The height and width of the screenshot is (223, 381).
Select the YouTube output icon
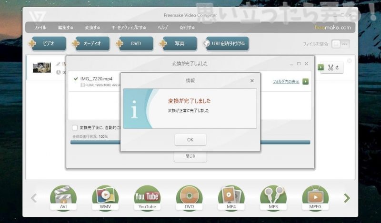click(147, 198)
